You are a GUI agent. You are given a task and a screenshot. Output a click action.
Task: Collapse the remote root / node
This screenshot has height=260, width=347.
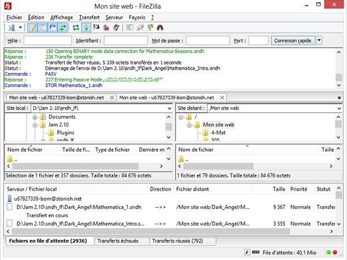181,117
